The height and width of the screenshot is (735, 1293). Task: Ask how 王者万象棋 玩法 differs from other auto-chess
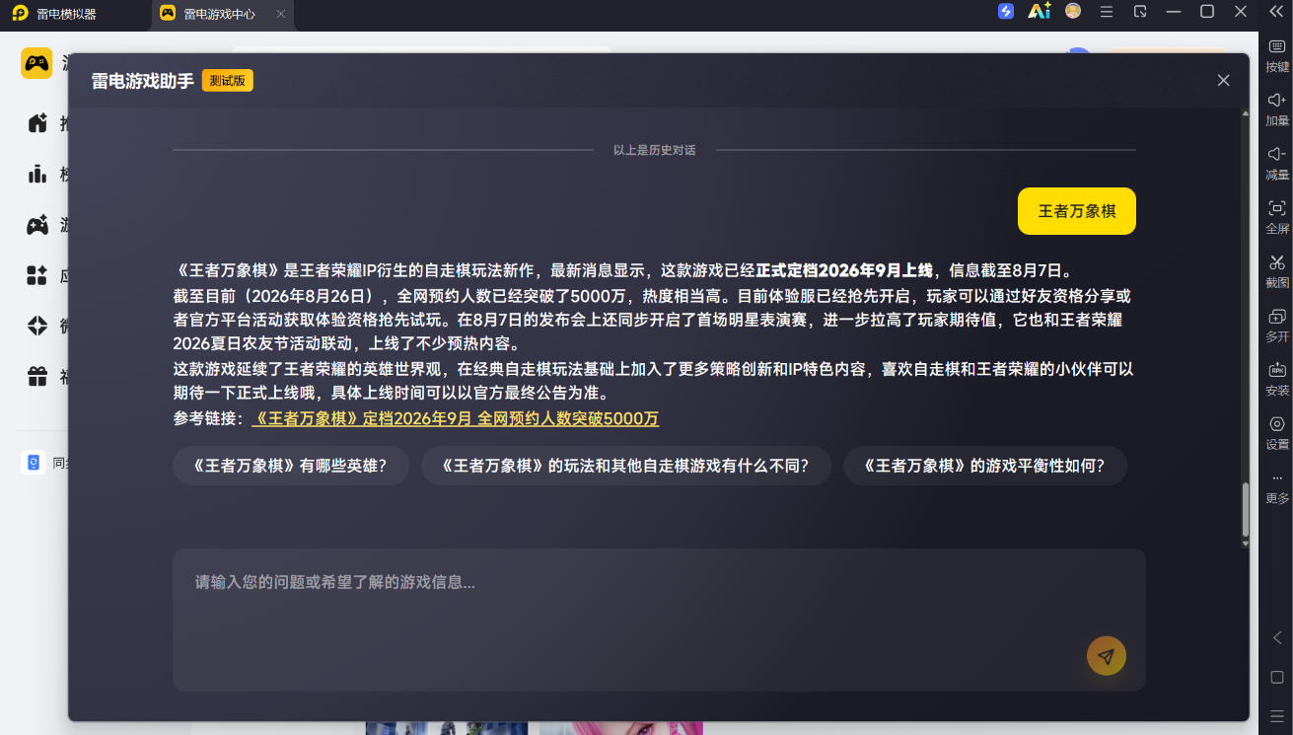[x=626, y=466]
